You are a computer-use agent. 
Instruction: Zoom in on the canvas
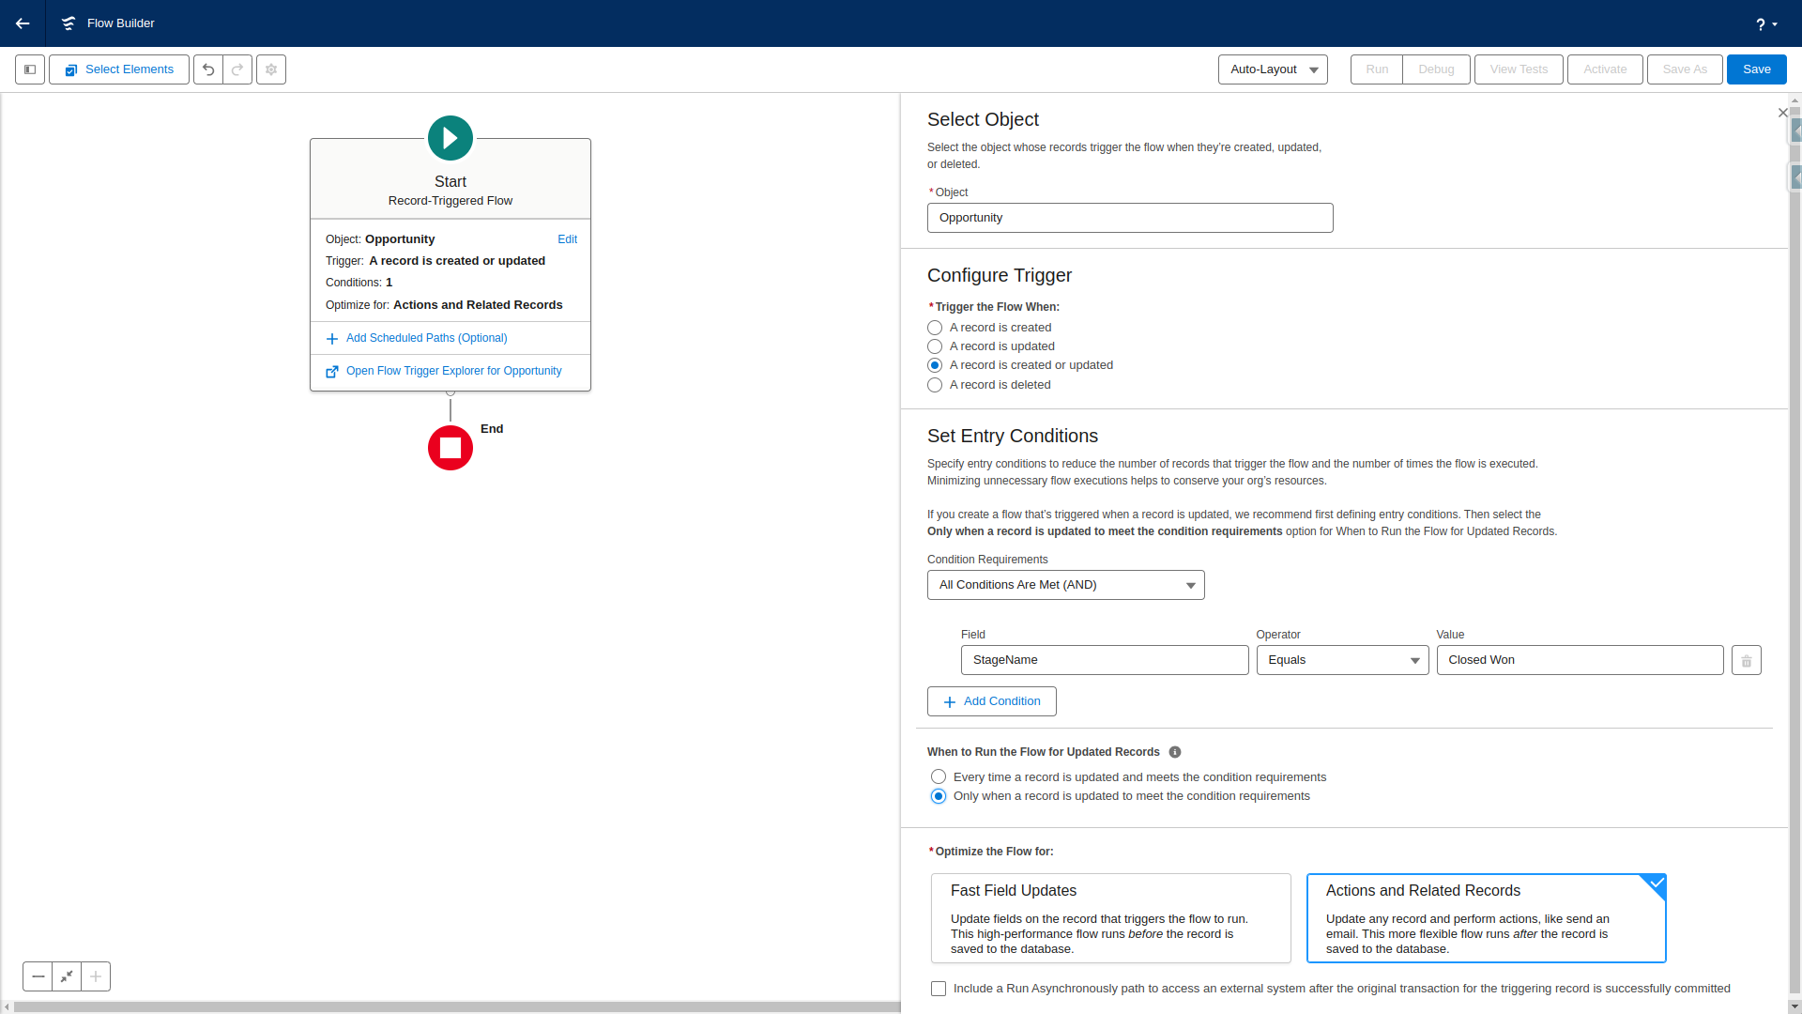point(95,976)
